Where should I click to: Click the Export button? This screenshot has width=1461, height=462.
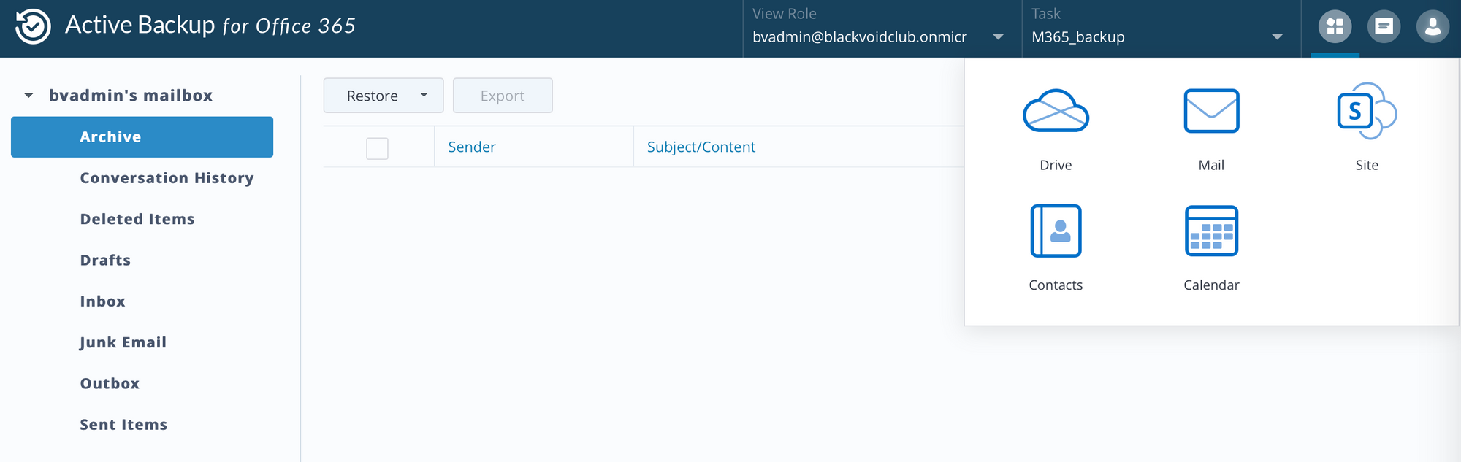click(x=503, y=96)
